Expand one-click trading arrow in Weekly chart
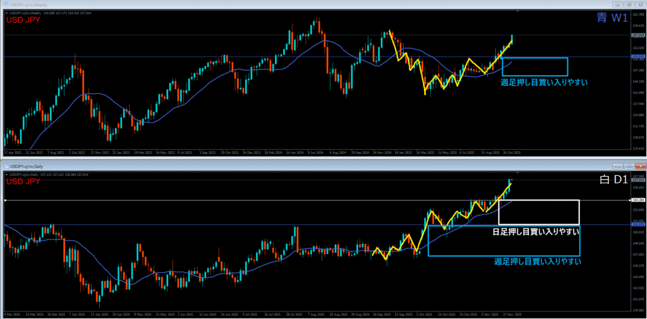Screen dimensions: 647x319 pos(6,11)
